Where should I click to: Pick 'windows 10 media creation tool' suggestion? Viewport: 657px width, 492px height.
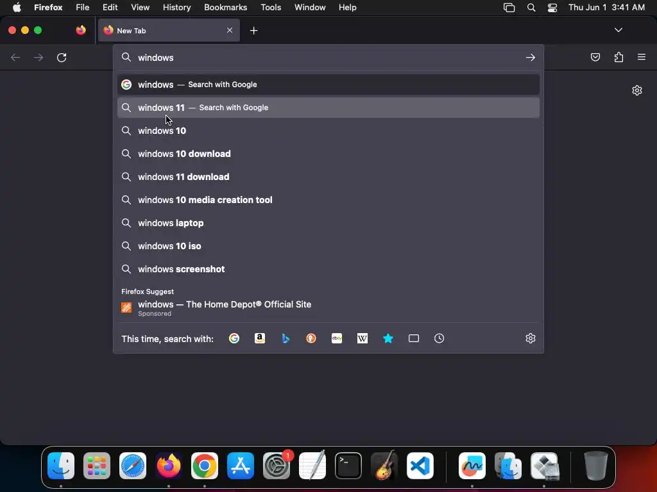[x=328, y=200]
